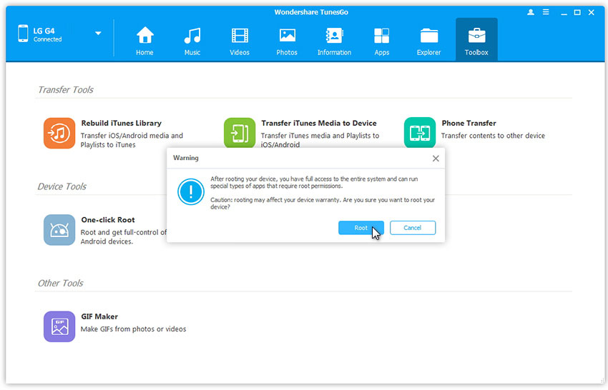Image resolution: width=608 pixels, height=390 pixels.
Task: Click the Rebuild iTunes Library icon
Action: [59, 133]
